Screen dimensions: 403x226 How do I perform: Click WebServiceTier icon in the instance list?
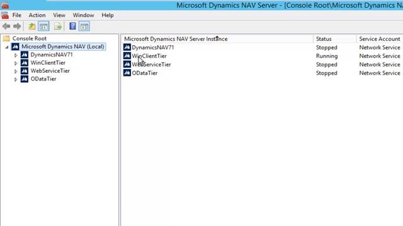pyautogui.click(x=127, y=64)
